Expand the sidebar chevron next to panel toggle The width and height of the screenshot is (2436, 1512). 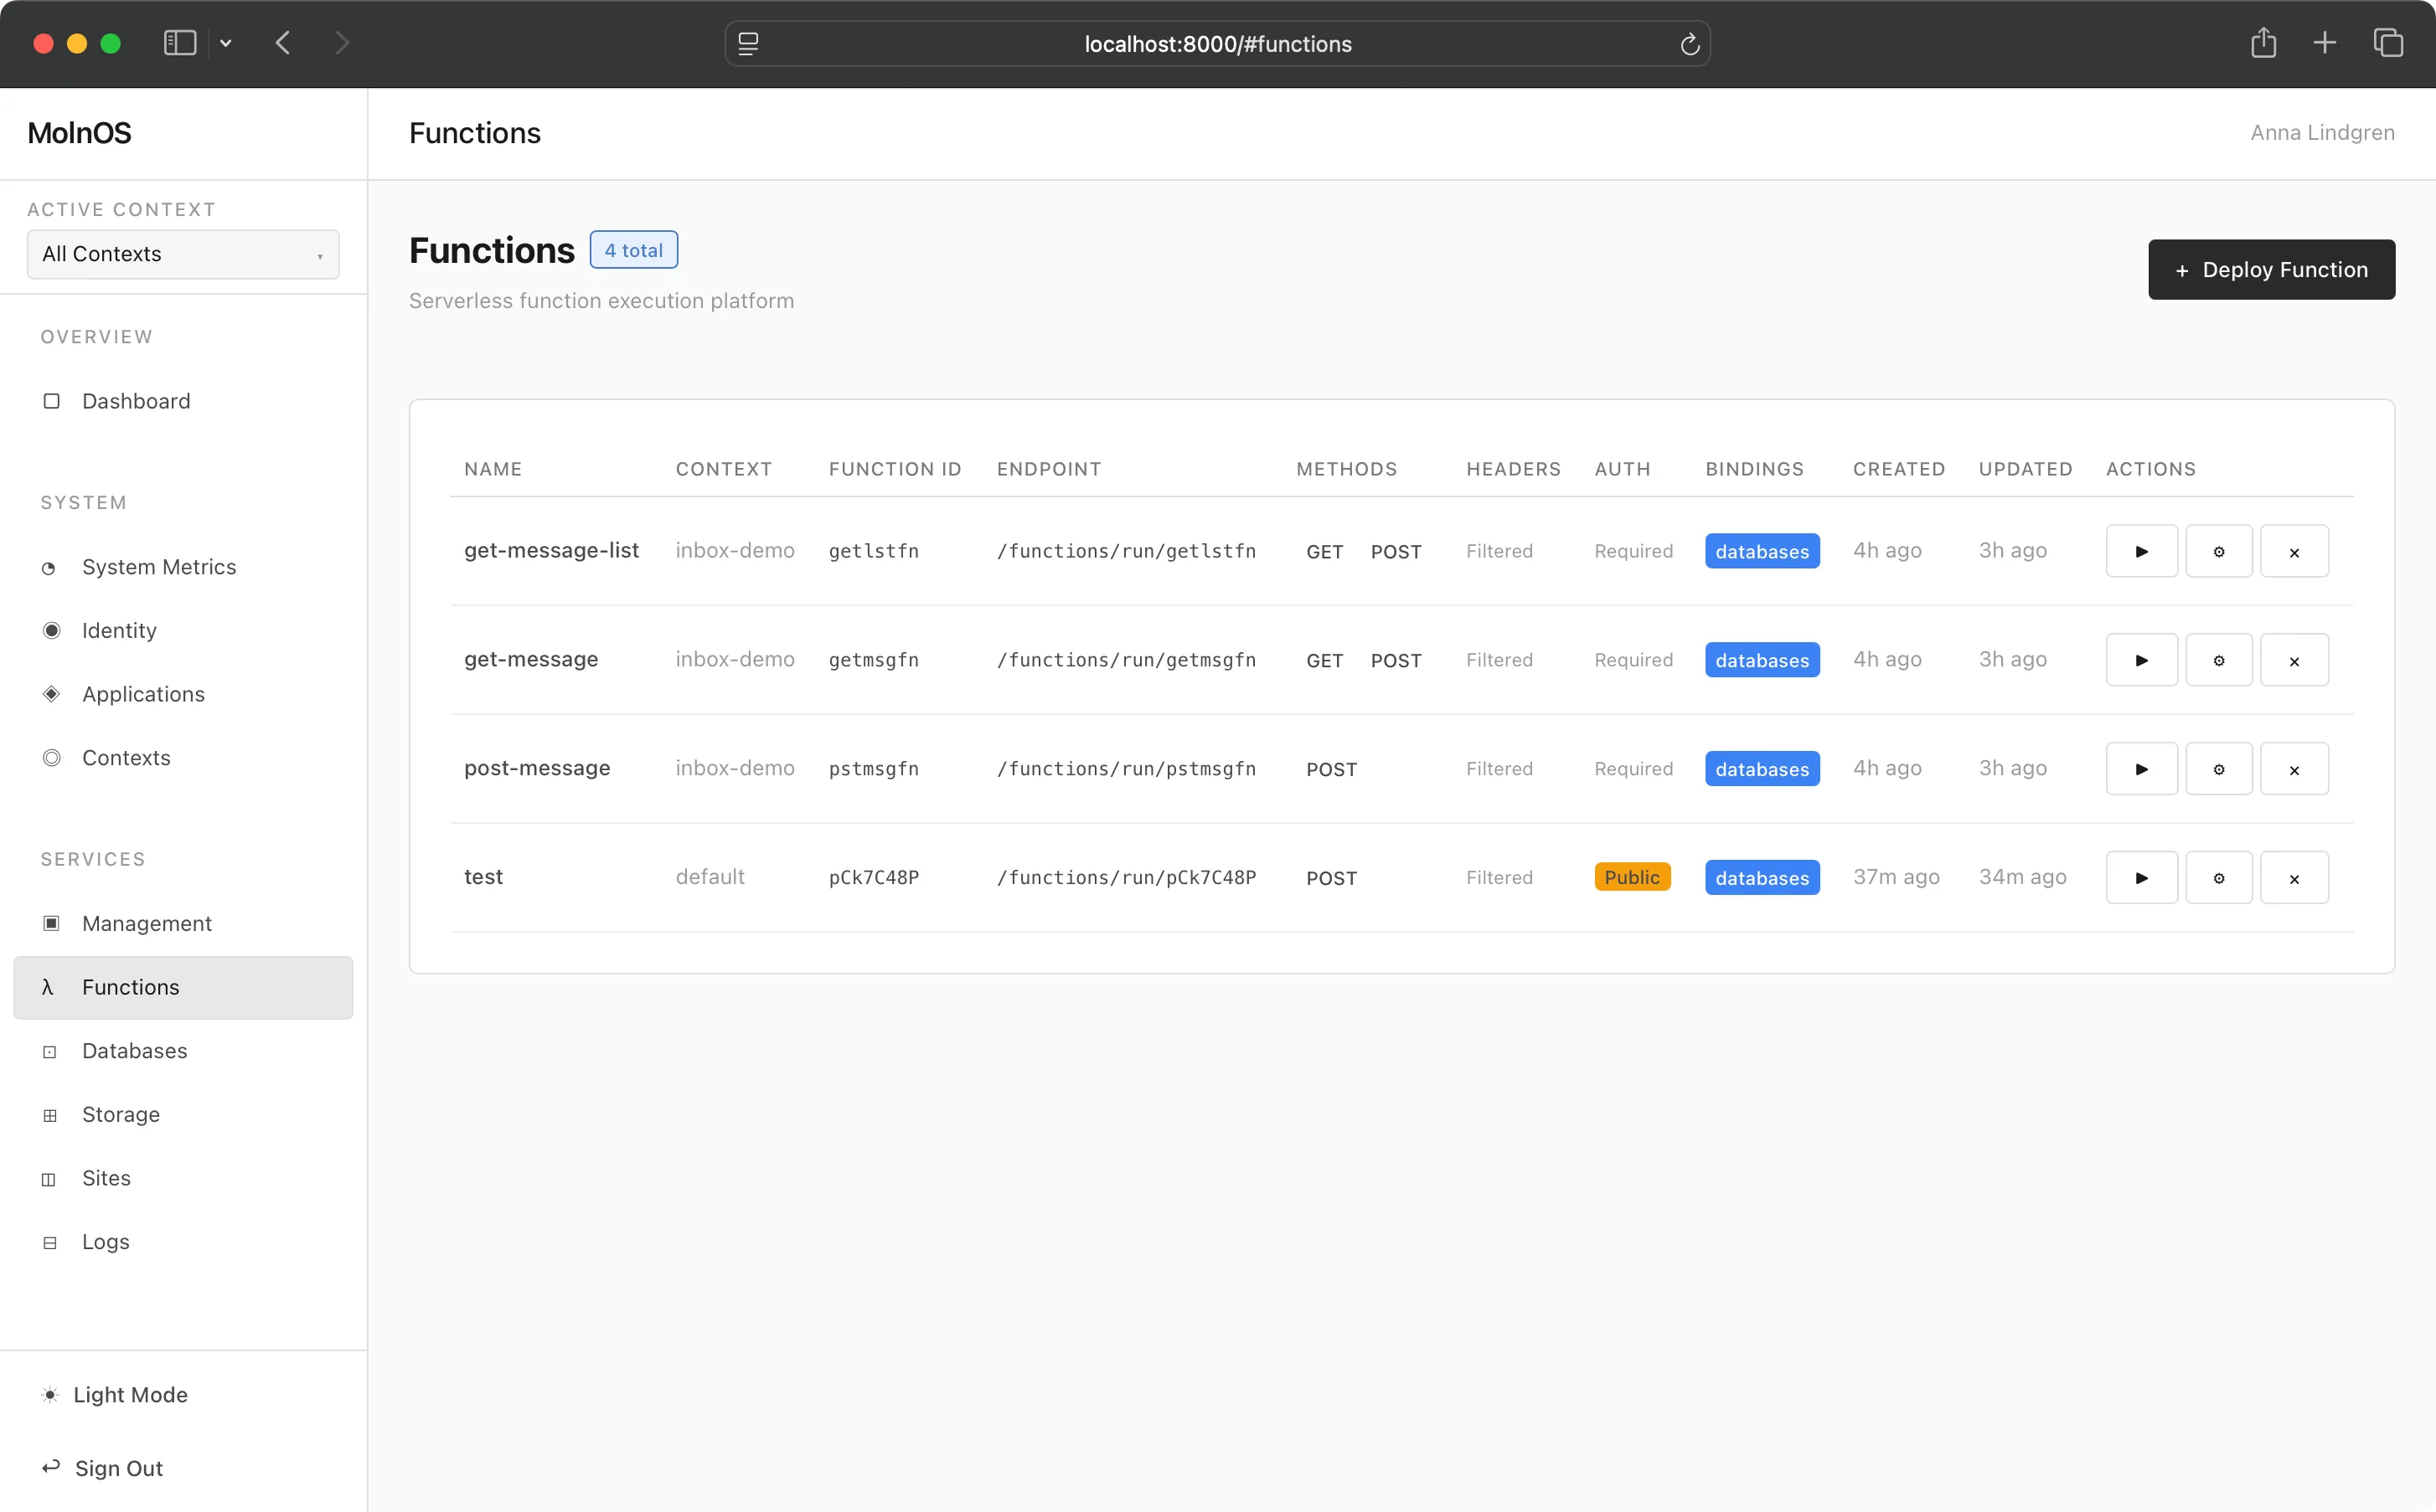click(x=225, y=43)
